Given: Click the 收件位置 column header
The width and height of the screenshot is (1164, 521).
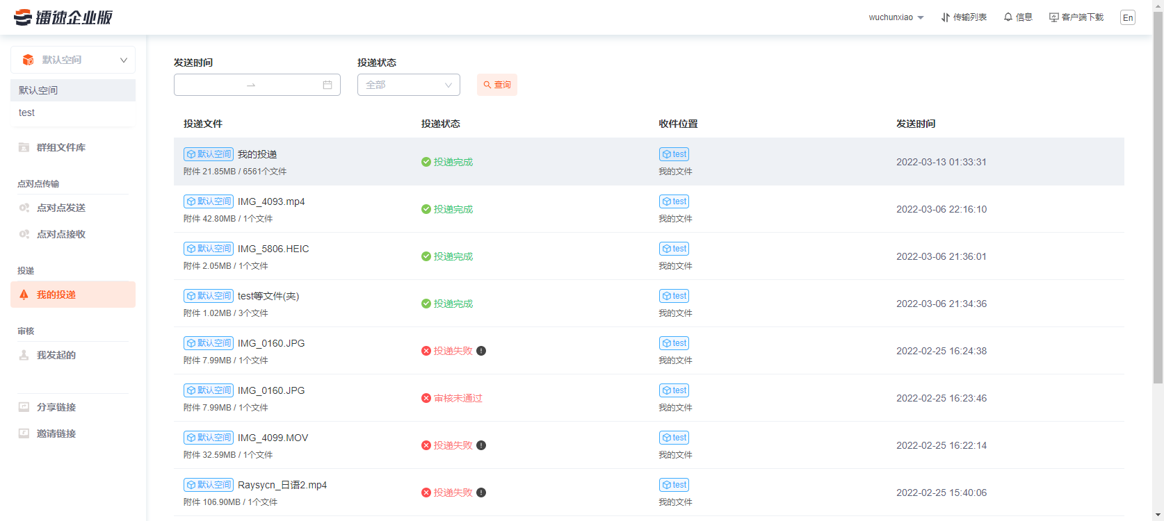Looking at the screenshot, I should [x=679, y=124].
